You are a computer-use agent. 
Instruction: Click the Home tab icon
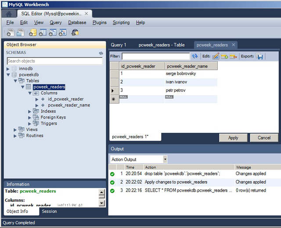pyautogui.click(x=9, y=14)
